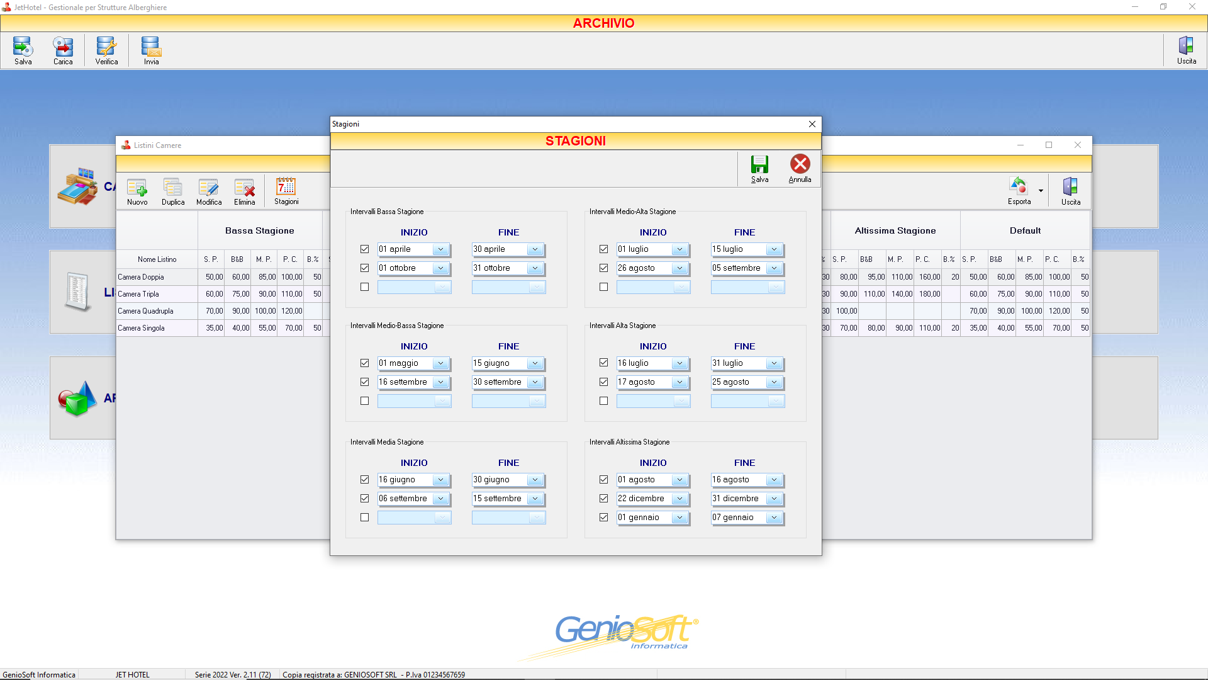
Task: Click the Verifica database icon
Action: coord(106,50)
